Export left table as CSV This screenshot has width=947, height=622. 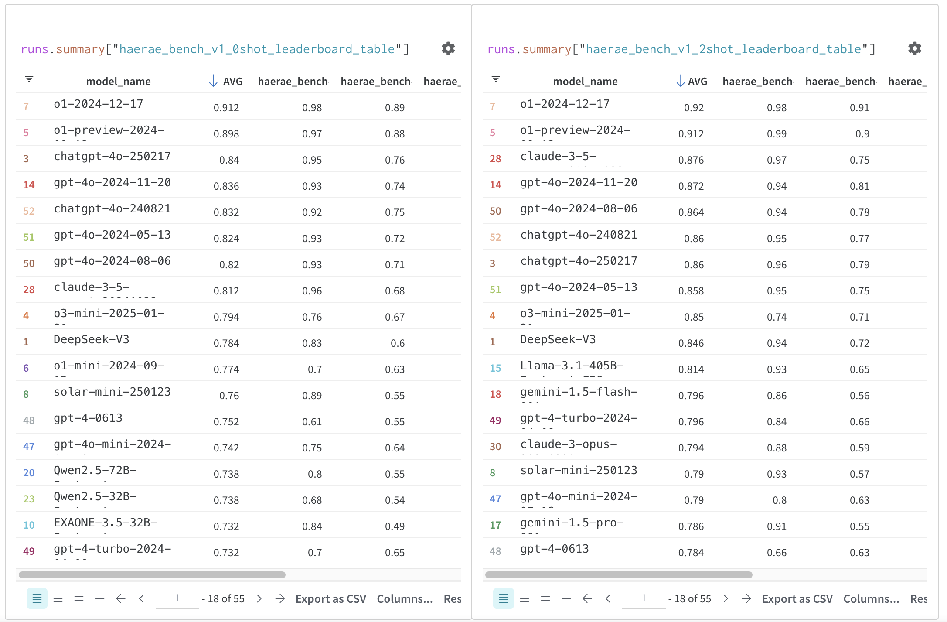[x=330, y=598]
